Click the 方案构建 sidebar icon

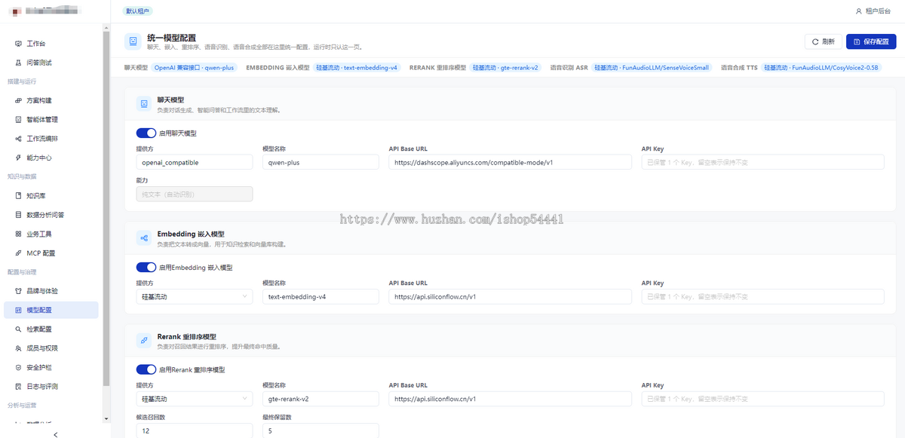point(19,100)
